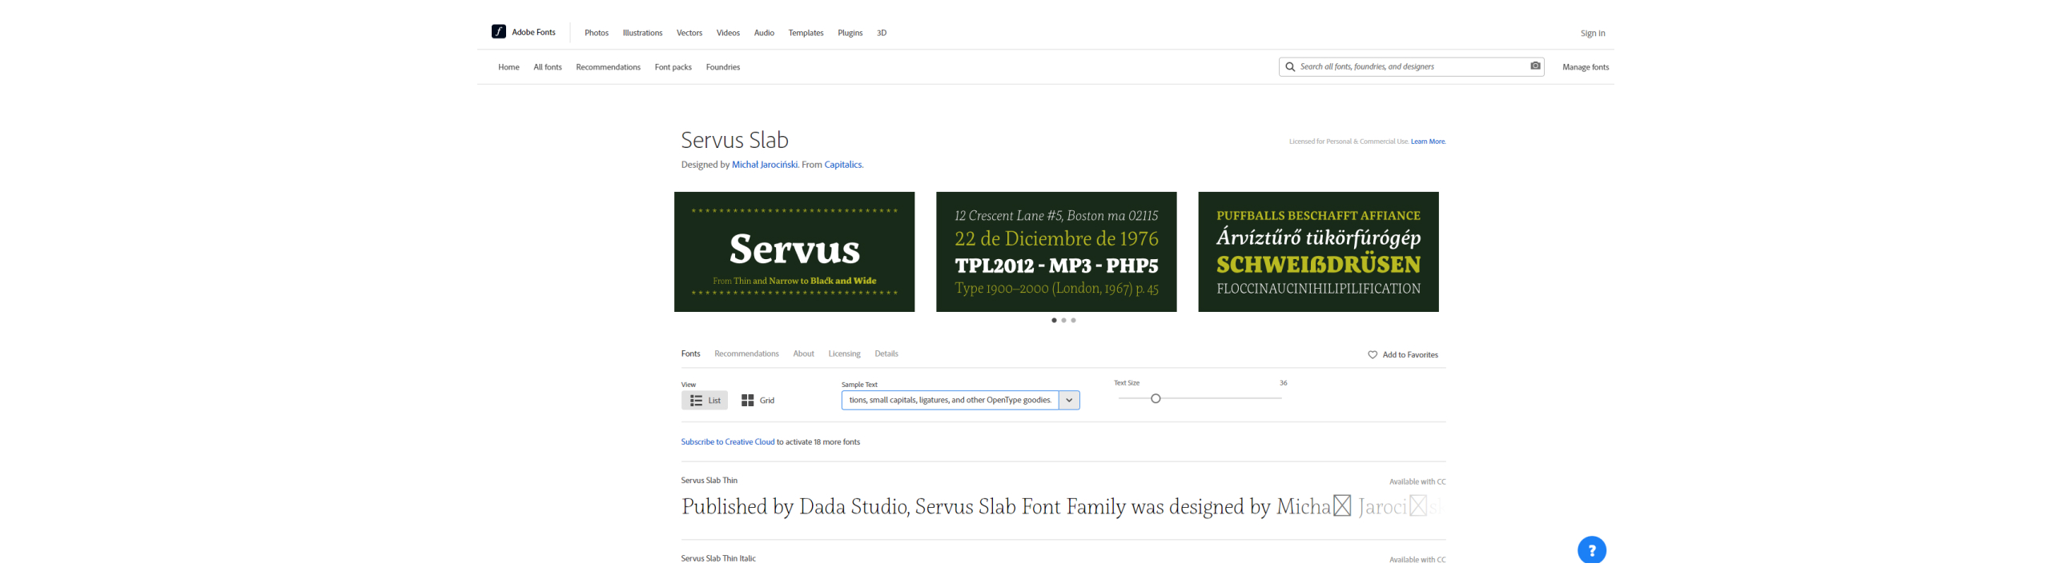Open the TPL2012 specimen thumbnail
2050x579 pixels.
tap(1055, 252)
